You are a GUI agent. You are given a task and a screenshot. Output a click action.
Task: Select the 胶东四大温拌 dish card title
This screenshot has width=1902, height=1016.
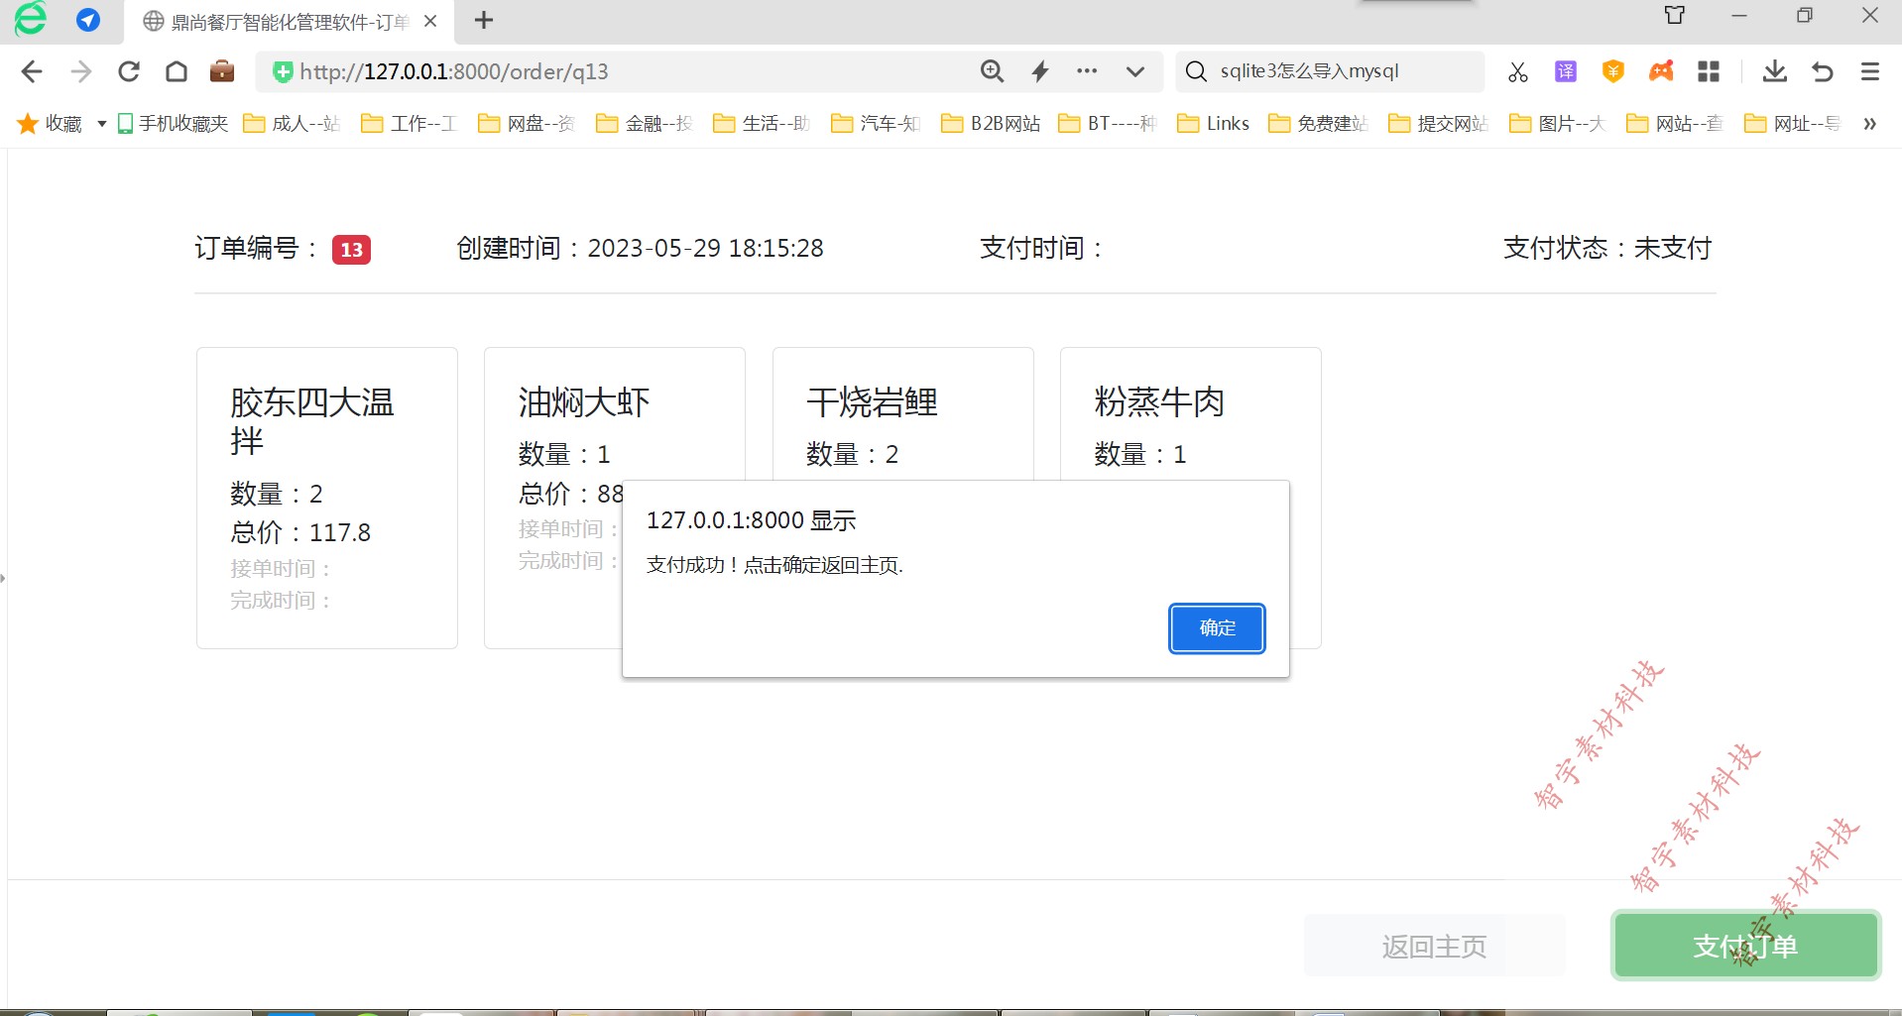312,421
